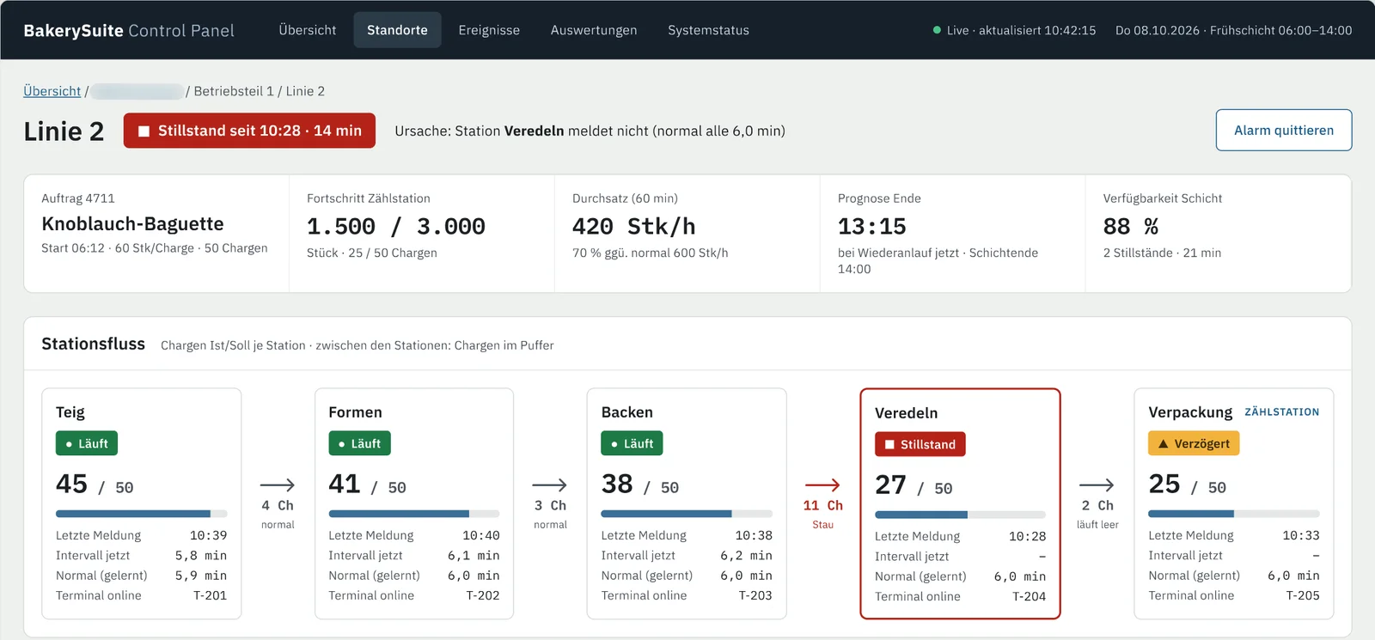Click the 13:15 Prognose Ende value

coord(872,227)
